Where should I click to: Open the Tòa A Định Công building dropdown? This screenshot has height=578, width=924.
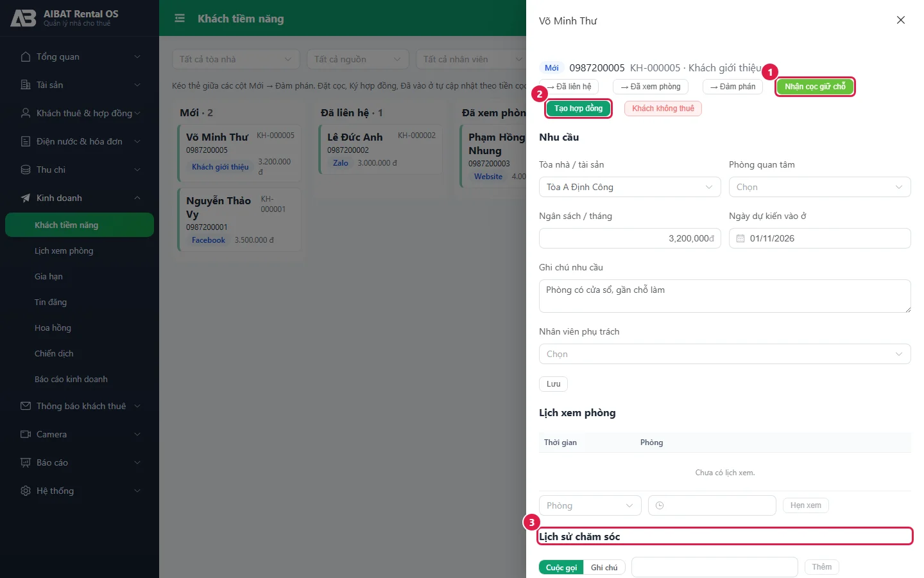click(630, 187)
